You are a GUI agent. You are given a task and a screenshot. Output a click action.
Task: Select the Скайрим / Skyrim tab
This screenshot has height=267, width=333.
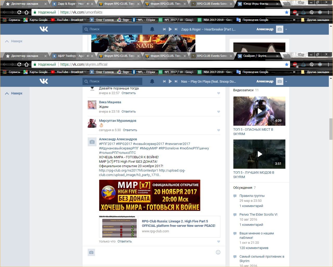(x=258, y=56)
